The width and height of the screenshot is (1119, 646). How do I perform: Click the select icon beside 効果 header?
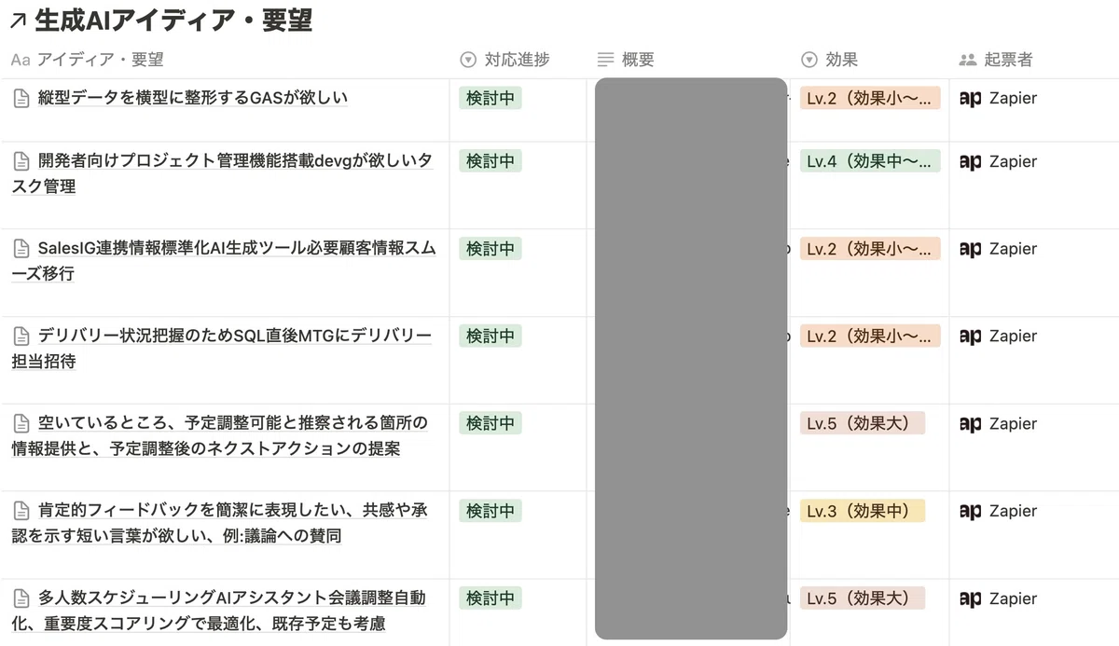(x=808, y=60)
